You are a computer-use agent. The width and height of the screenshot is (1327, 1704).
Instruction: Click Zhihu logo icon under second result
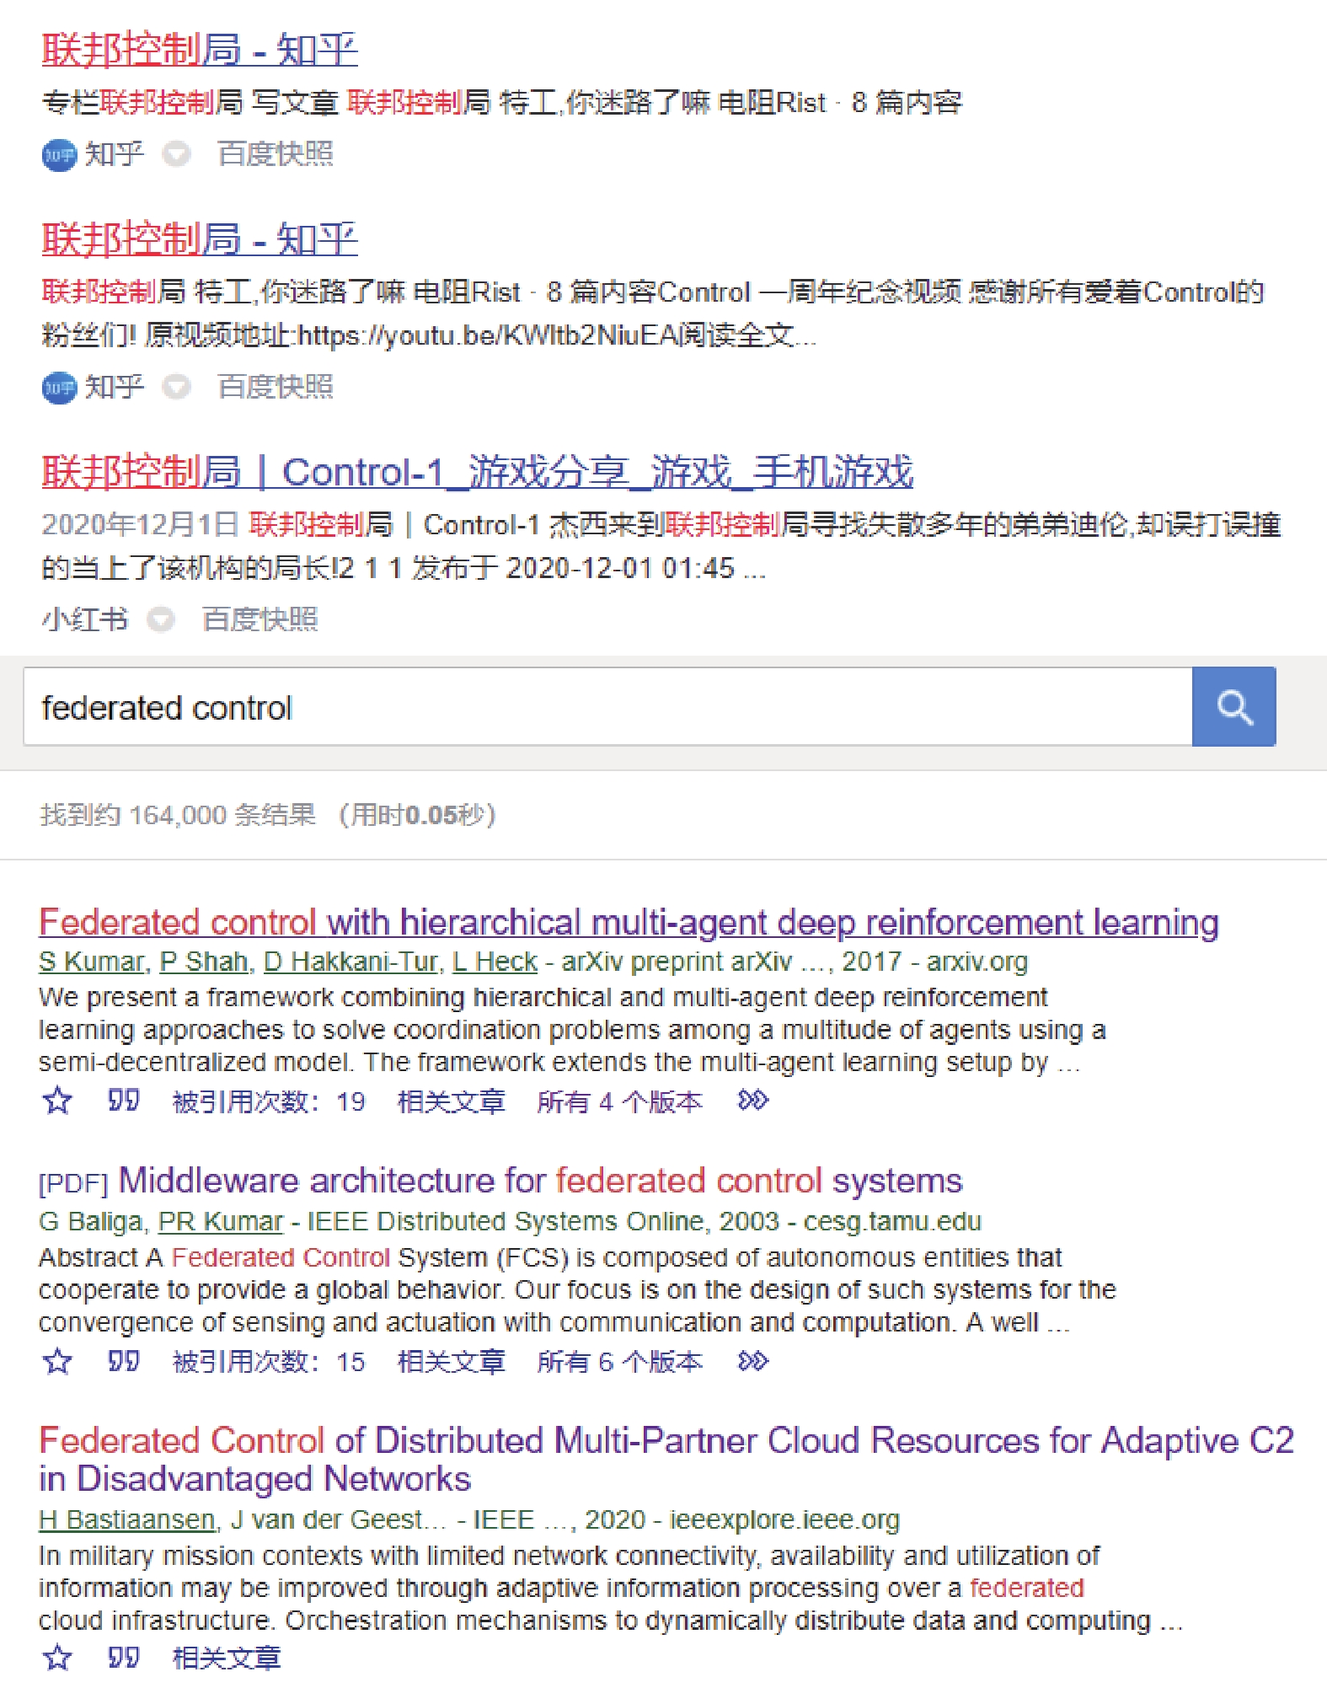coord(59,388)
